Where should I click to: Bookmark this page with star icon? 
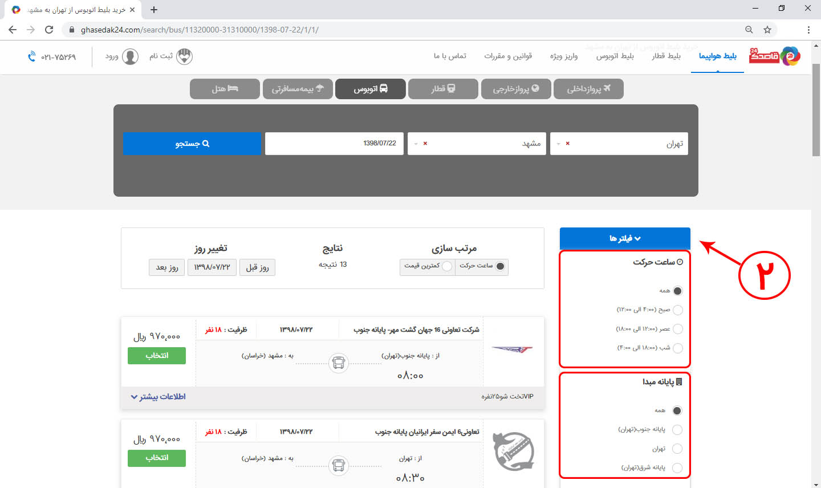[x=767, y=30]
